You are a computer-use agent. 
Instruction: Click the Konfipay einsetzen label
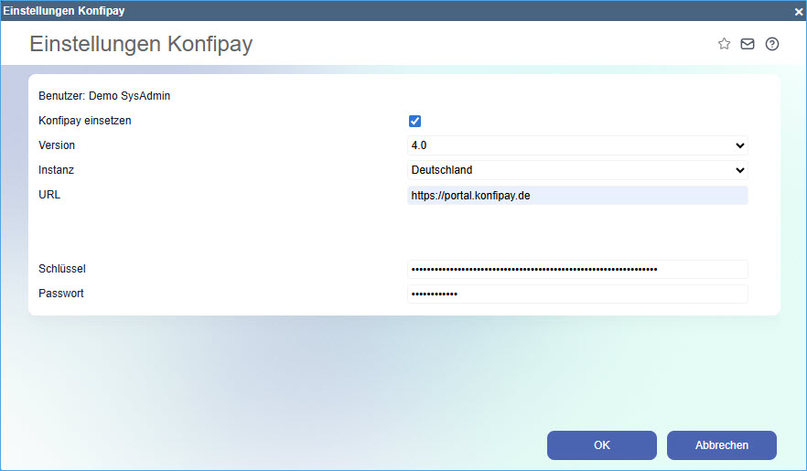85,121
